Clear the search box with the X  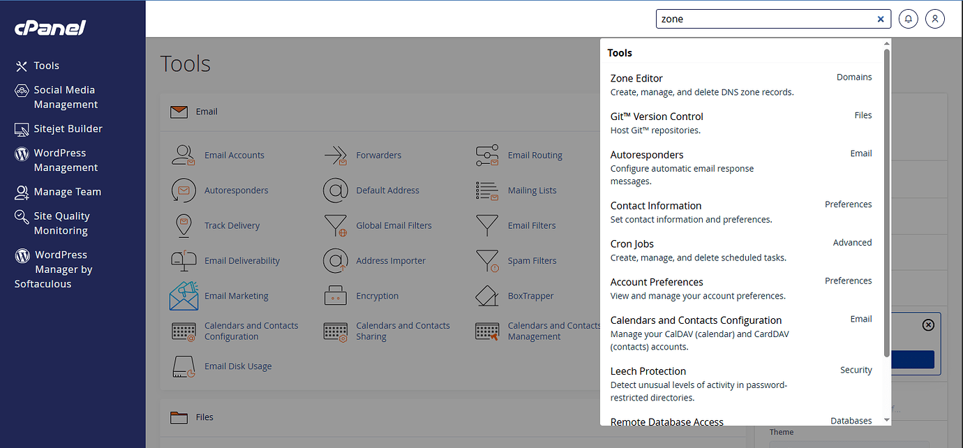click(881, 19)
